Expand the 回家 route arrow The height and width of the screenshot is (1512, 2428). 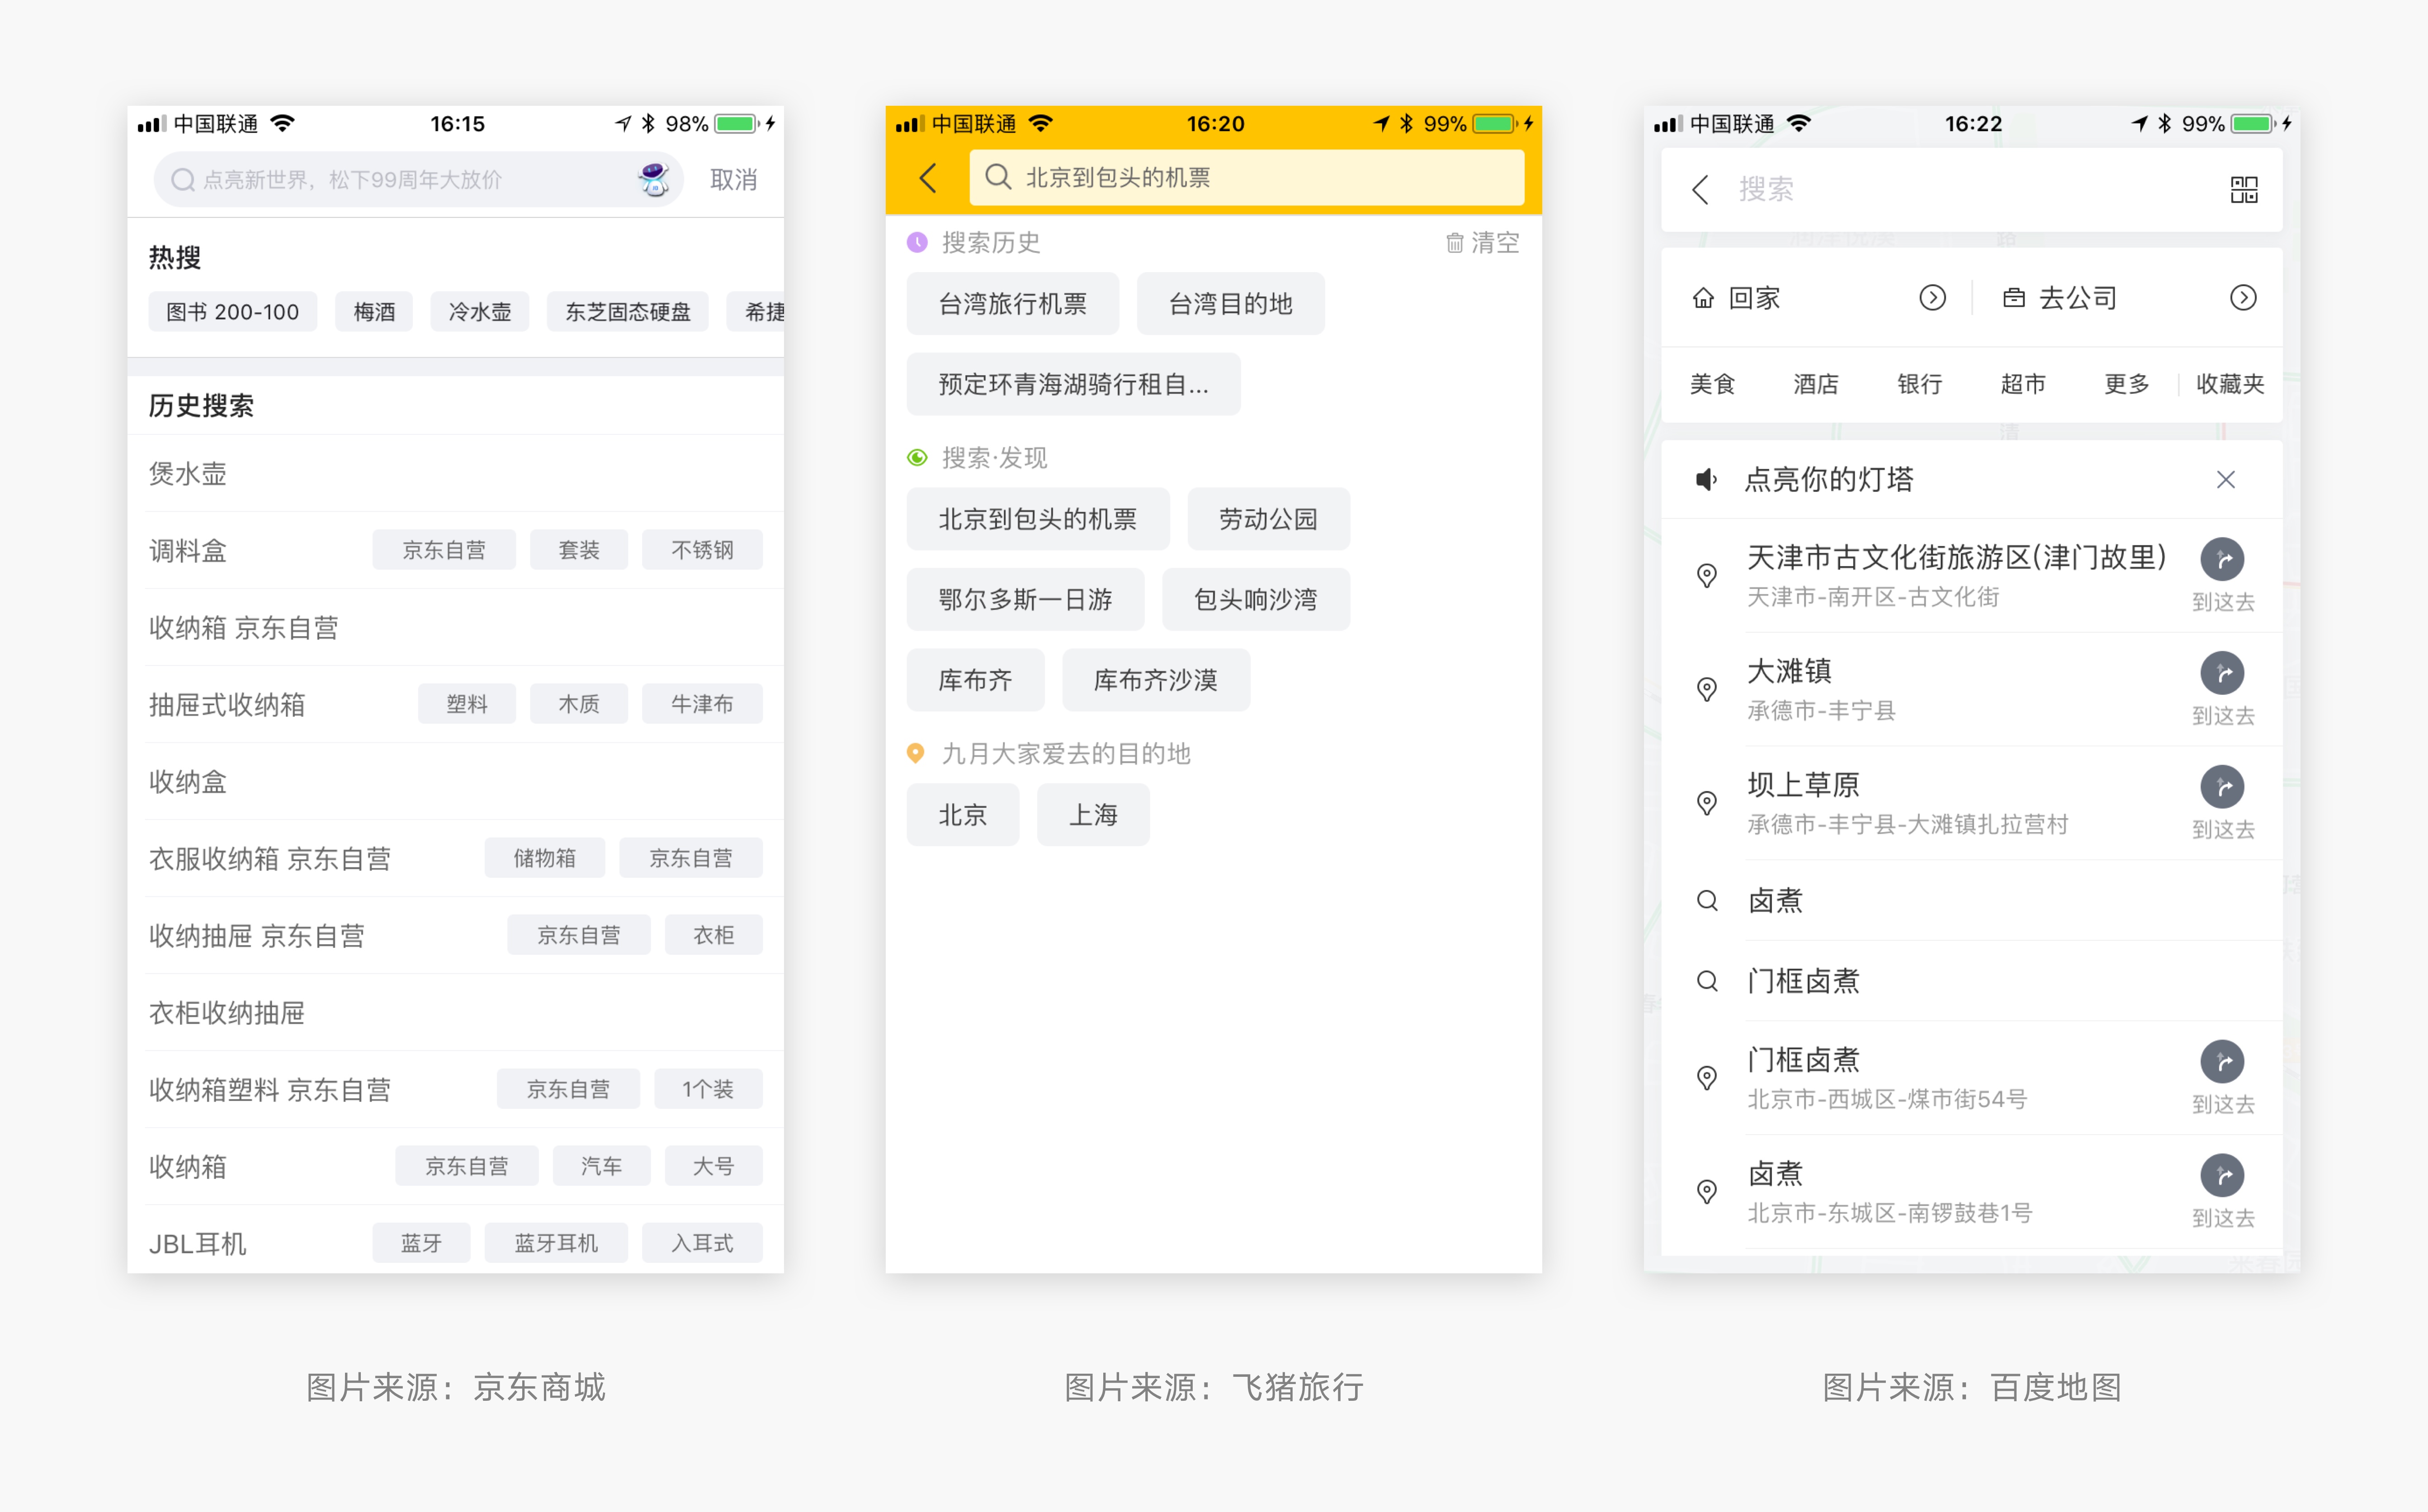click(x=1932, y=298)
